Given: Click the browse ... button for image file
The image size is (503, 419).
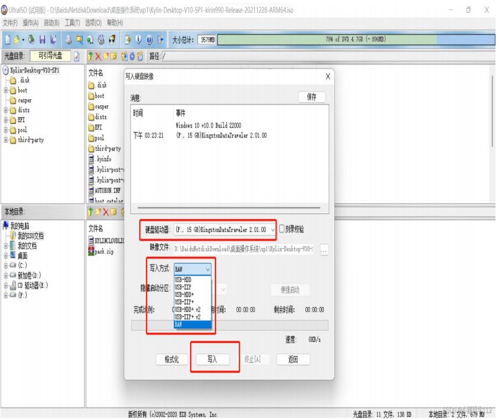Looking at the screenshot, I should click(x=324, y=250).
